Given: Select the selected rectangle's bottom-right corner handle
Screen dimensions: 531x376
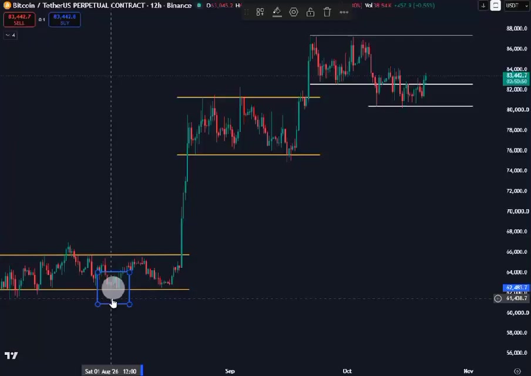Looking at the screenshot, I should (129, 304).
